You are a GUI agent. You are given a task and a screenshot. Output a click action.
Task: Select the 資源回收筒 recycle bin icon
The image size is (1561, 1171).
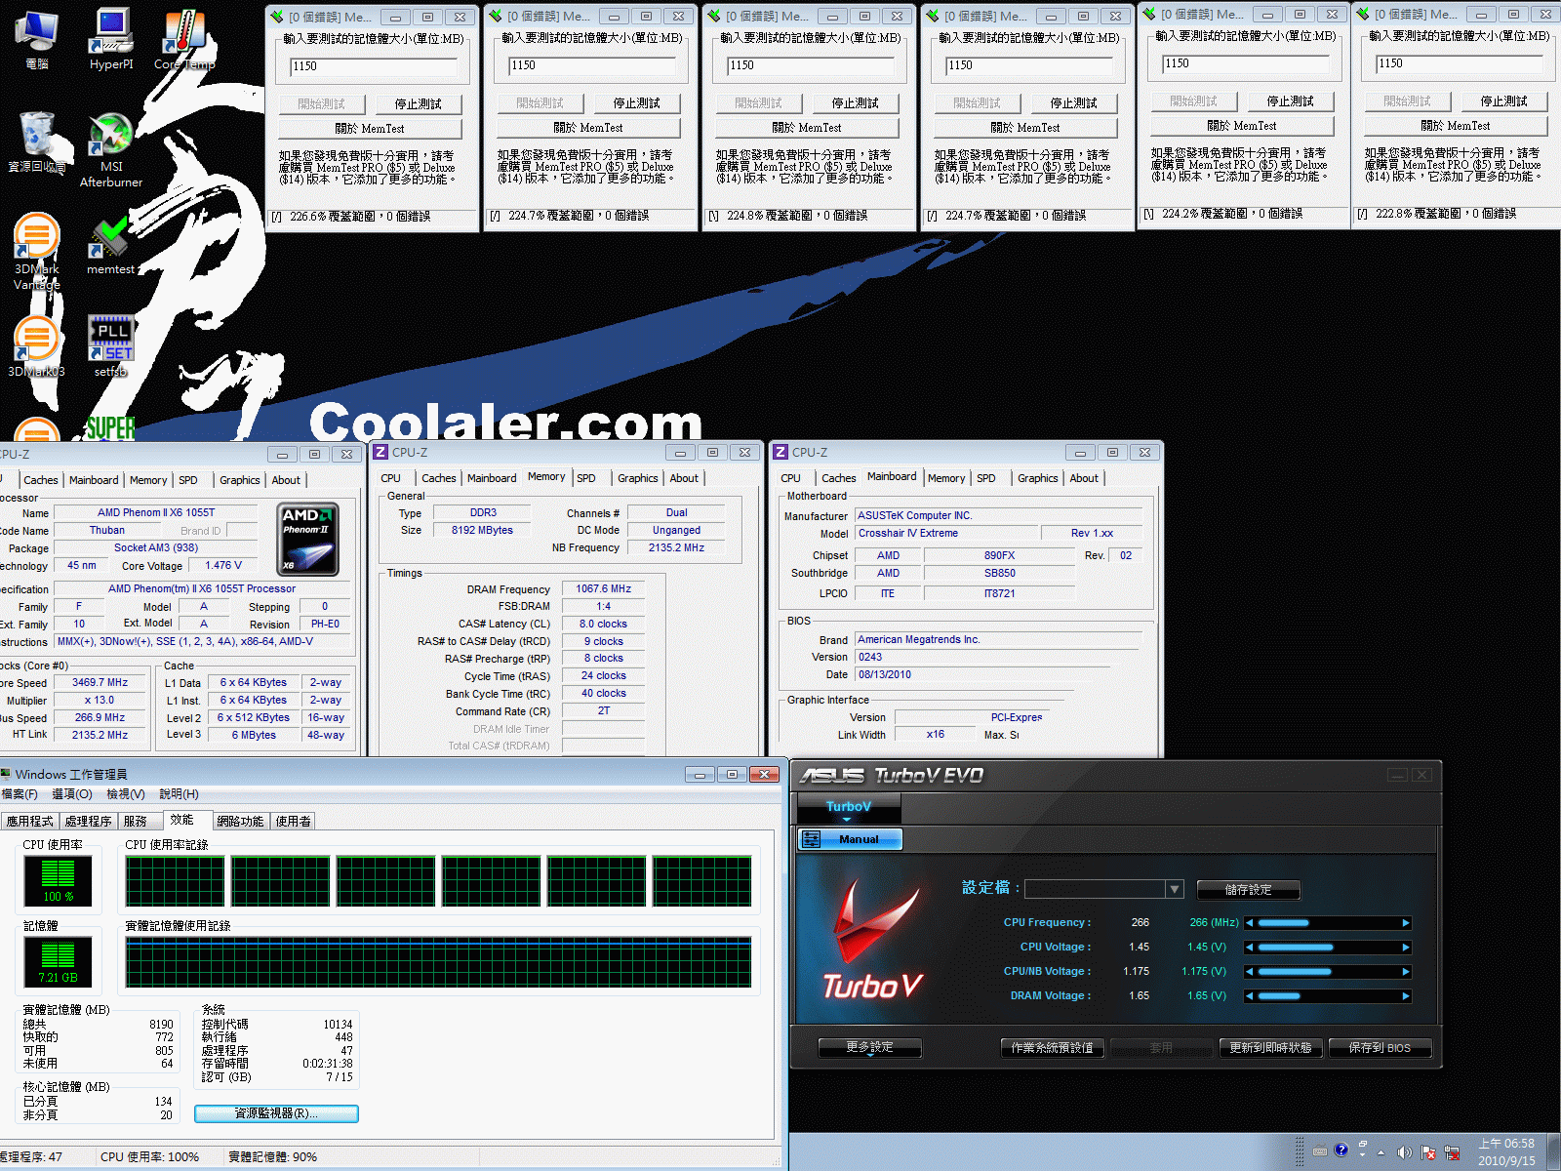pyautogui.click(x=37, y=141)
